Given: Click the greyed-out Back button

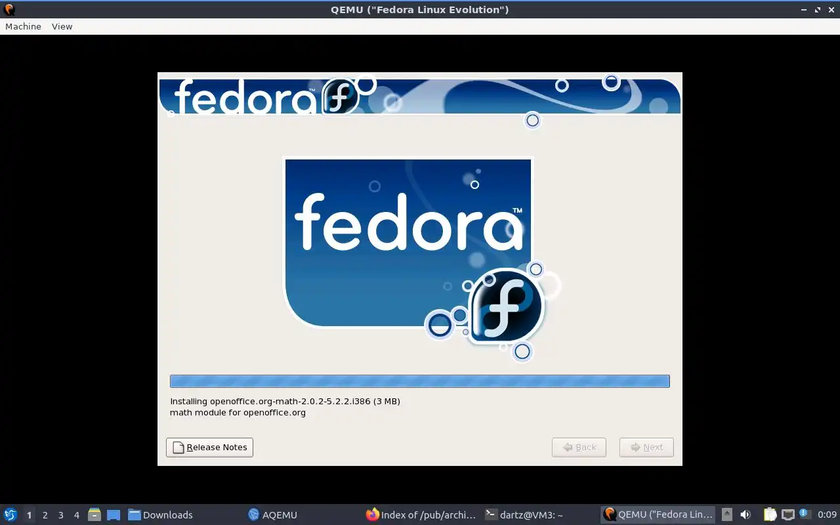Looking at the screenshot, I should tap(579, 448).
